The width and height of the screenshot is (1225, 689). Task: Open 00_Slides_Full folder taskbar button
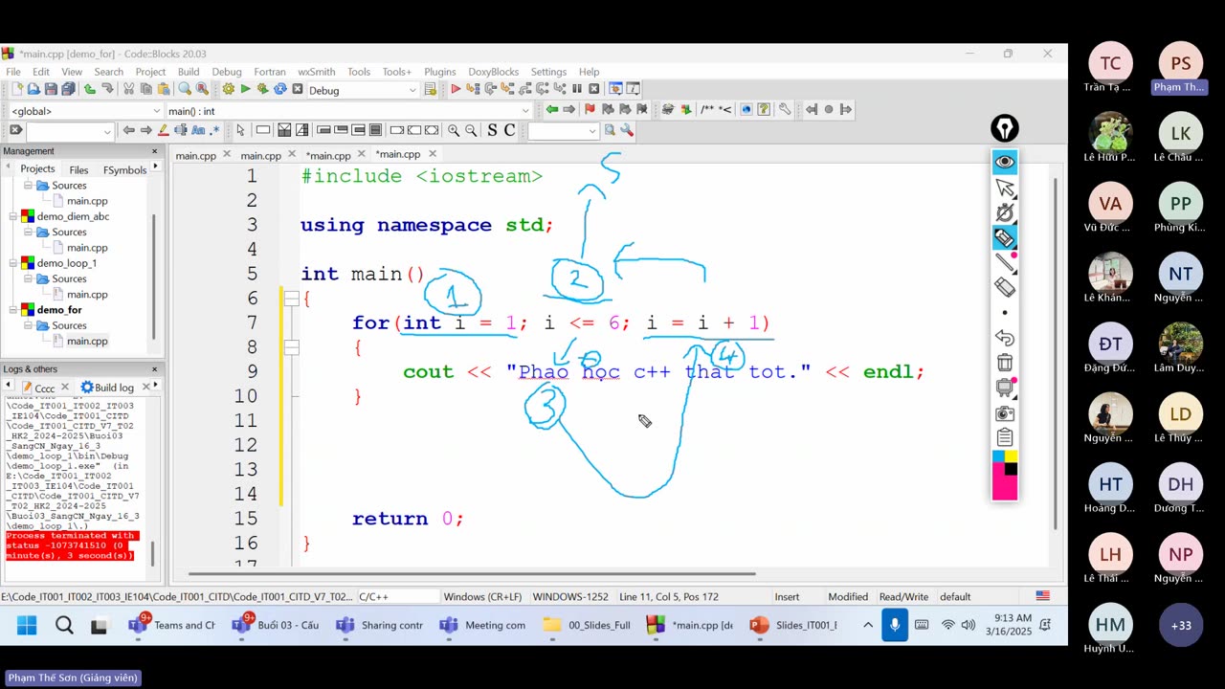587,625
